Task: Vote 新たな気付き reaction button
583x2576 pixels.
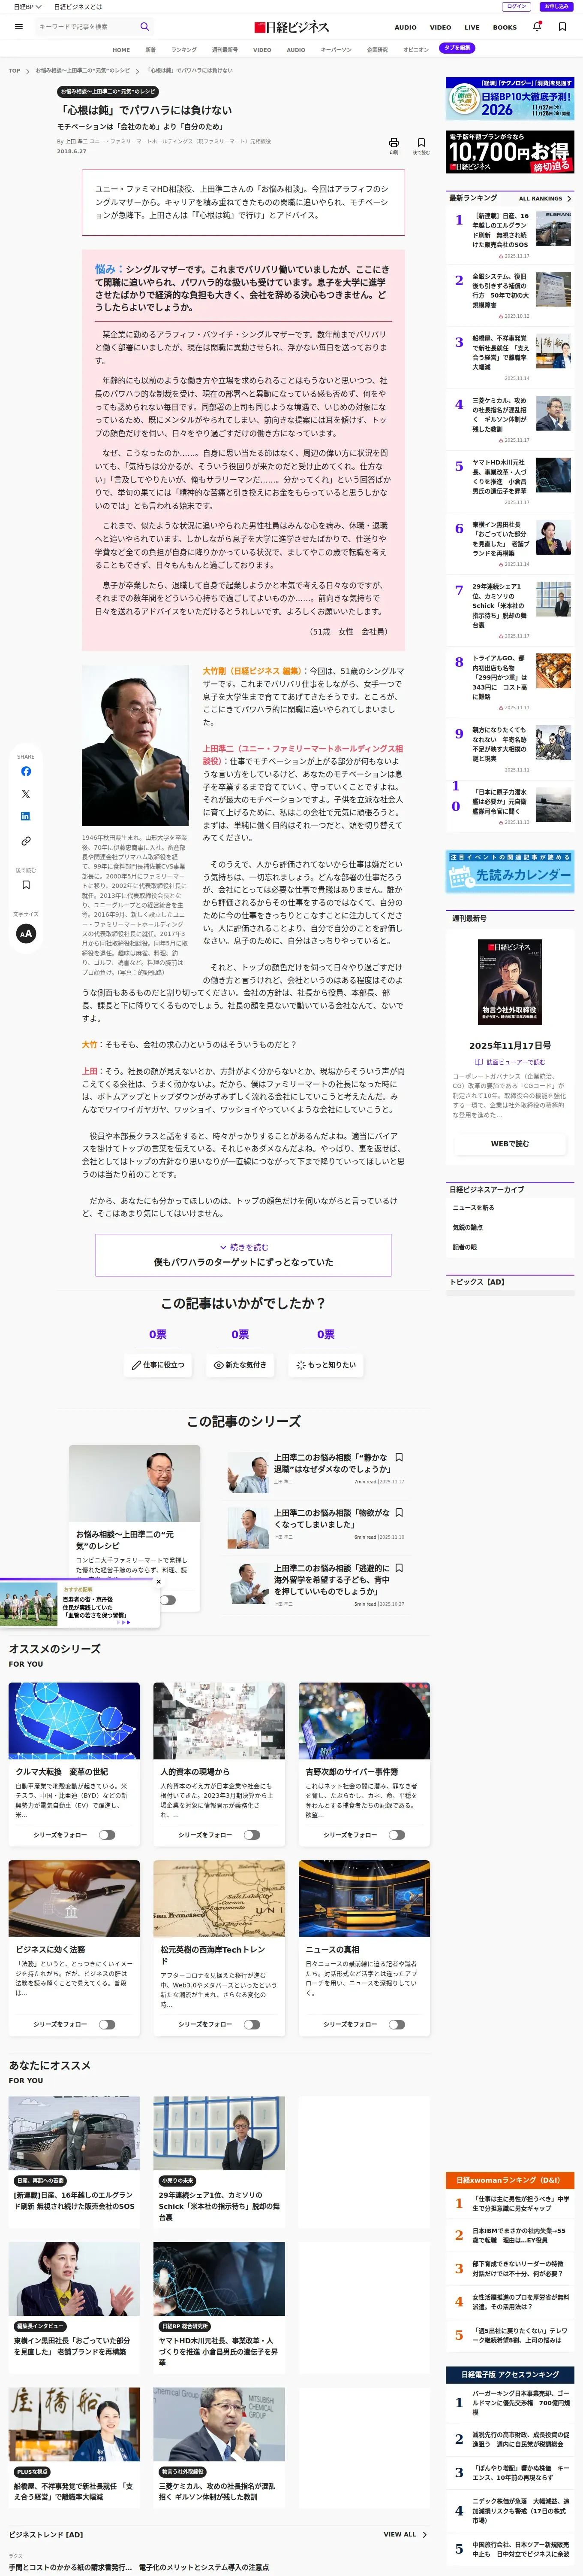Action: click(240, 1365)
